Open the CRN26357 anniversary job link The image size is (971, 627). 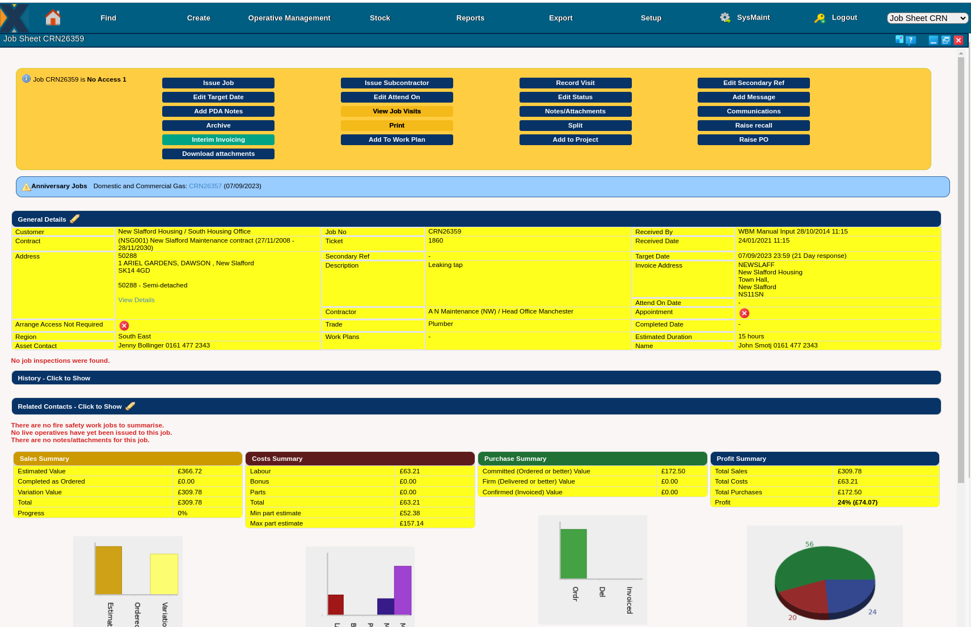(x=205, y=186)
